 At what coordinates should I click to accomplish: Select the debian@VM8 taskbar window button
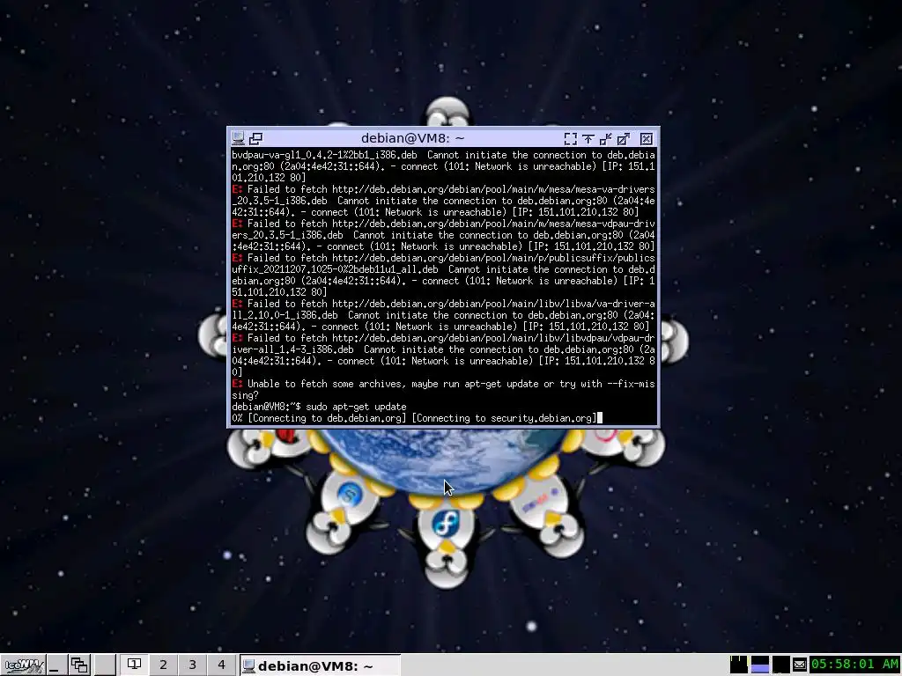point(319,665)
